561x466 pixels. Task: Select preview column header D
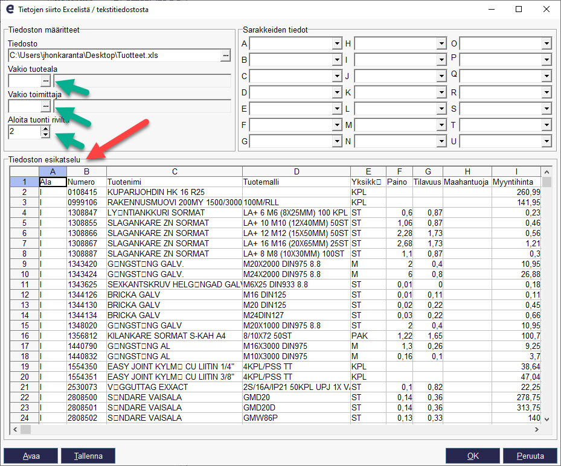click(297, 171)
